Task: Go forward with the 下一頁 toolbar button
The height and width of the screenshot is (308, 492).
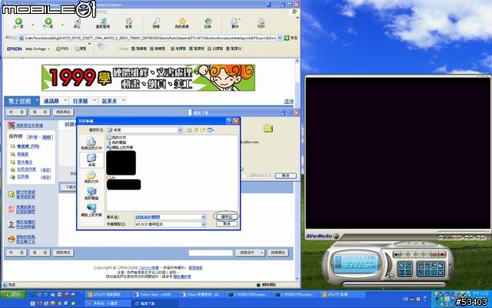Action: (48, 23)
